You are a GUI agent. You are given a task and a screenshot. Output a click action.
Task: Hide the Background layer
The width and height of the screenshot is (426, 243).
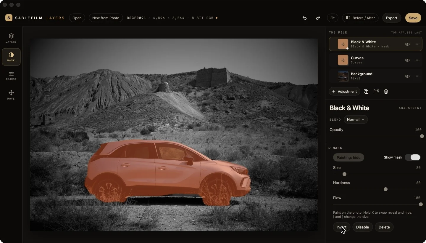[x=407, y=76]
